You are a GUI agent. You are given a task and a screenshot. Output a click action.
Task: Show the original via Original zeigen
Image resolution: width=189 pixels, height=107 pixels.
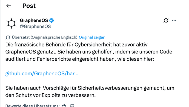click(x=92, y=37)
